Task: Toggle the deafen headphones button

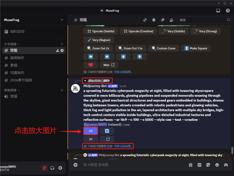Action: click(52, 168)
